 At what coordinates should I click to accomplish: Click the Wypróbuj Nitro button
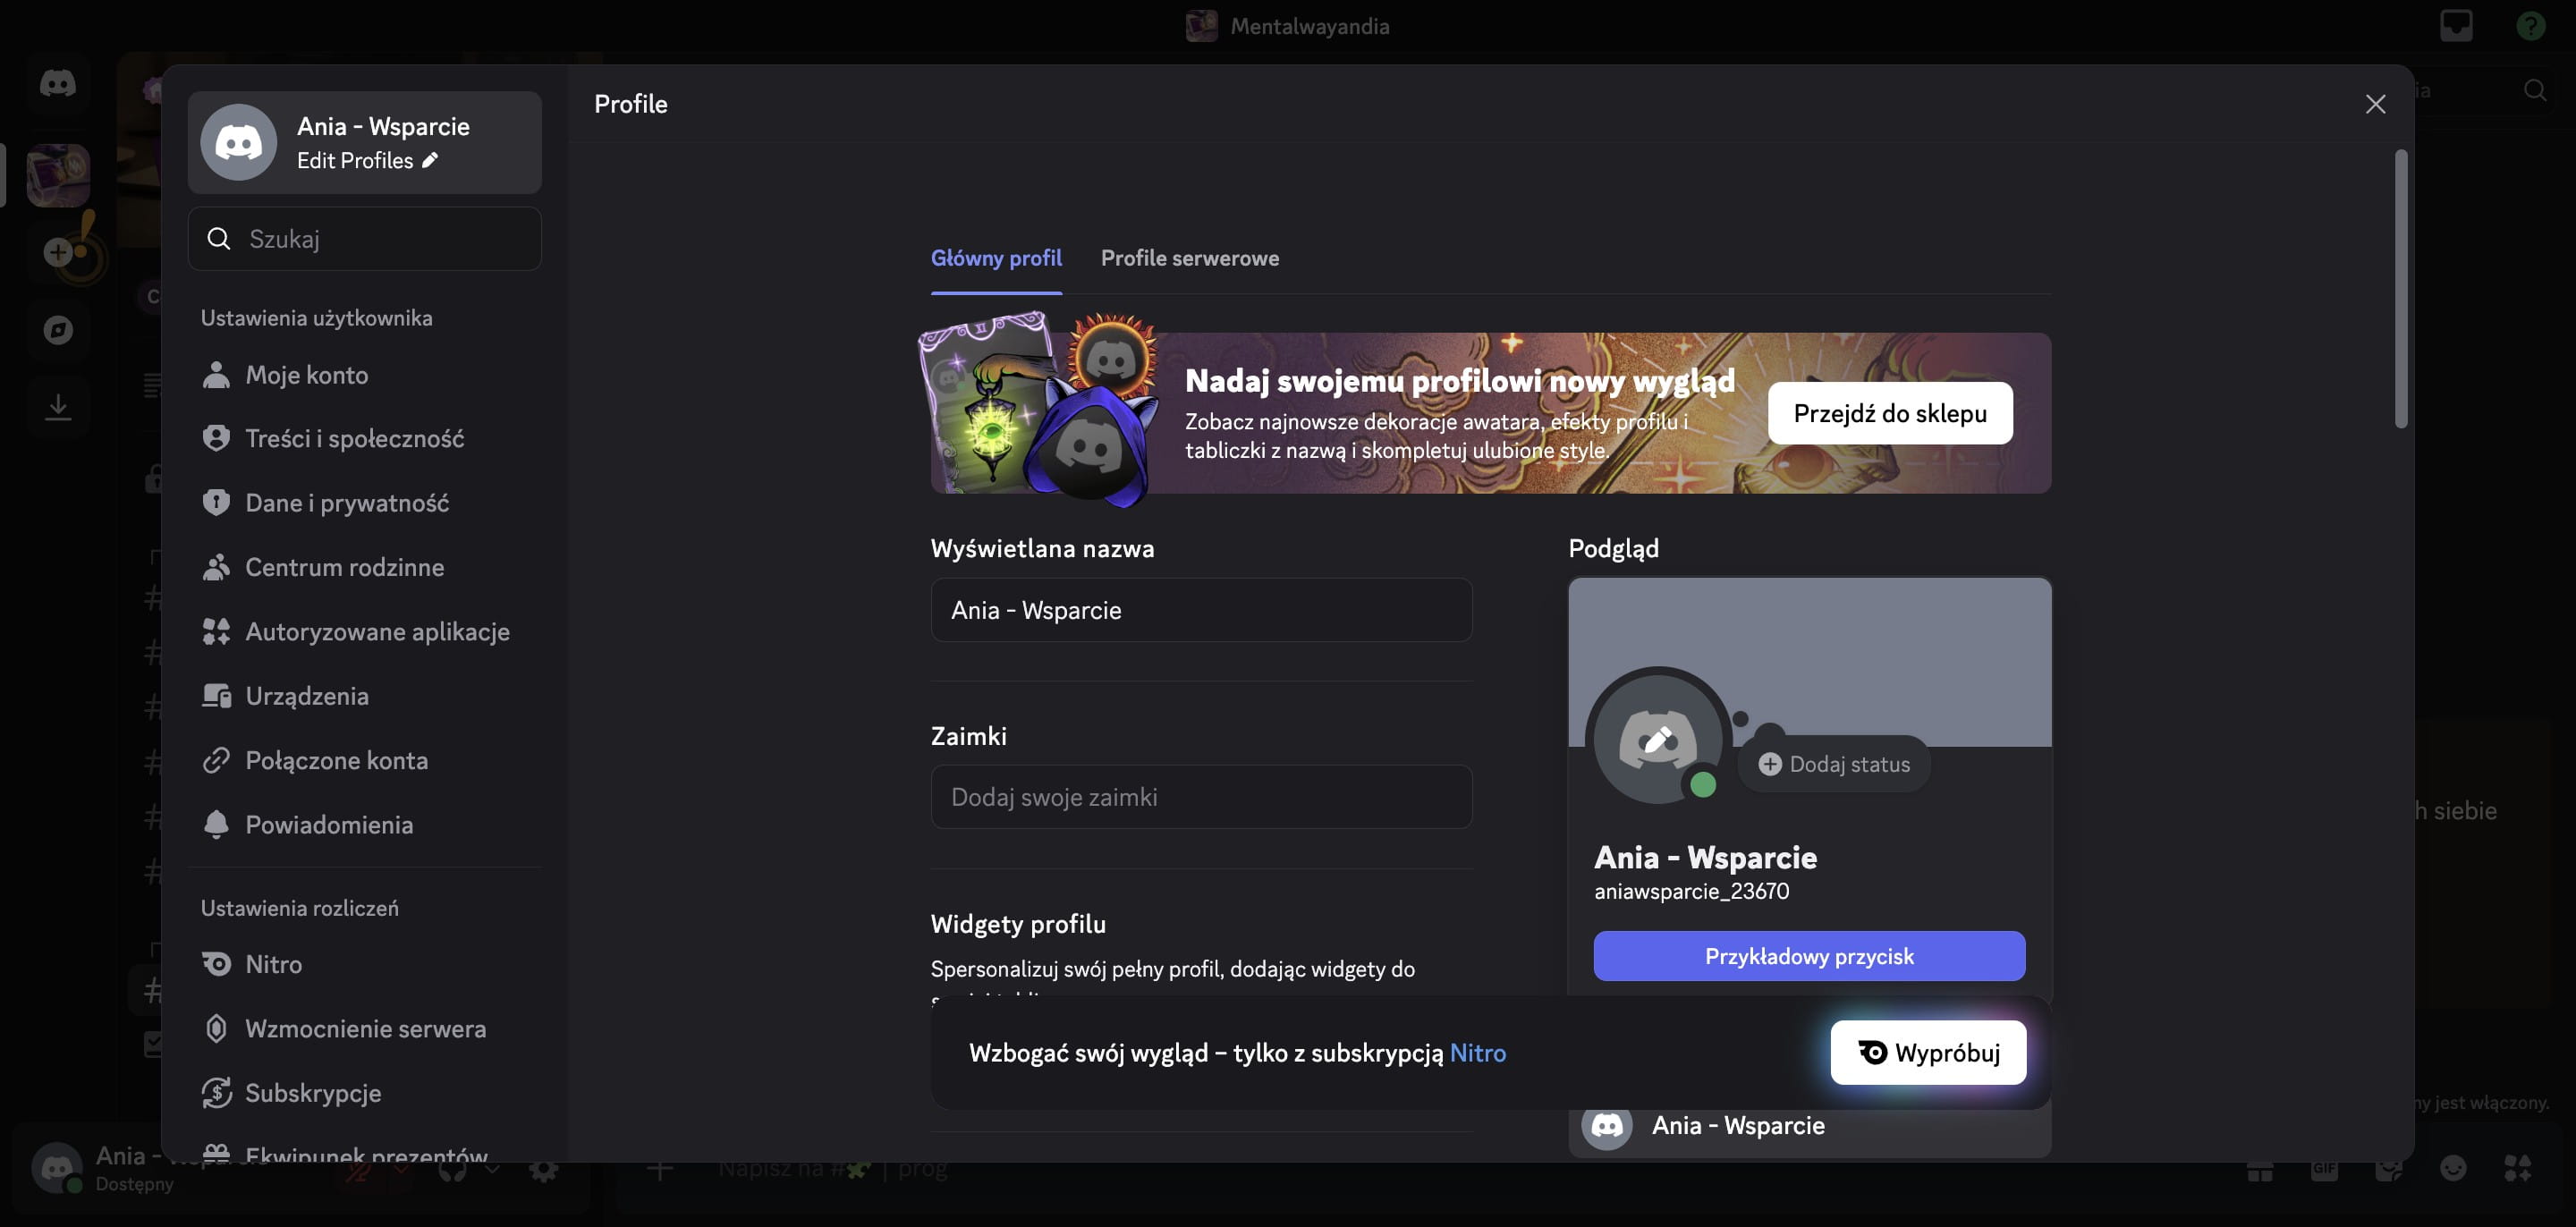pyautogui.click(x=1928, y=1052)
